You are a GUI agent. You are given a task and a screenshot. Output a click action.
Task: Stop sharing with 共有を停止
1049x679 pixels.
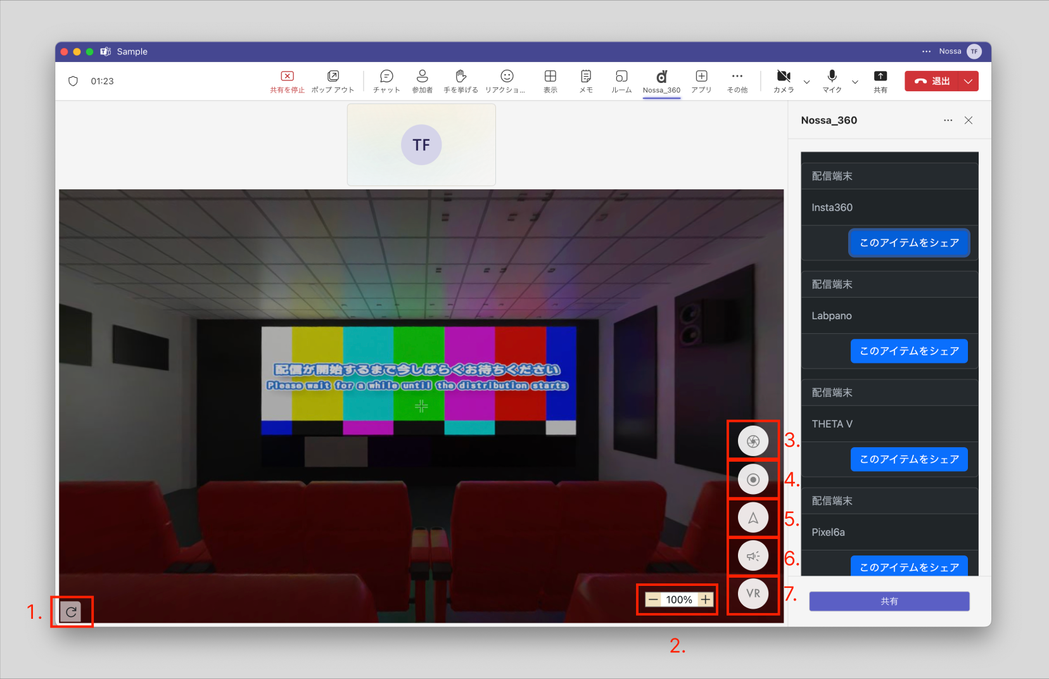coord(287,81)
